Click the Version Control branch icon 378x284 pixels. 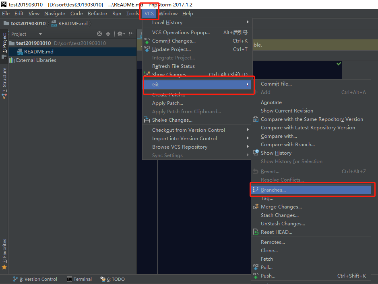[15, 279]
